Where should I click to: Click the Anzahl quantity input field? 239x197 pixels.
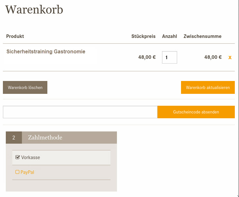[x=169, y=58]
